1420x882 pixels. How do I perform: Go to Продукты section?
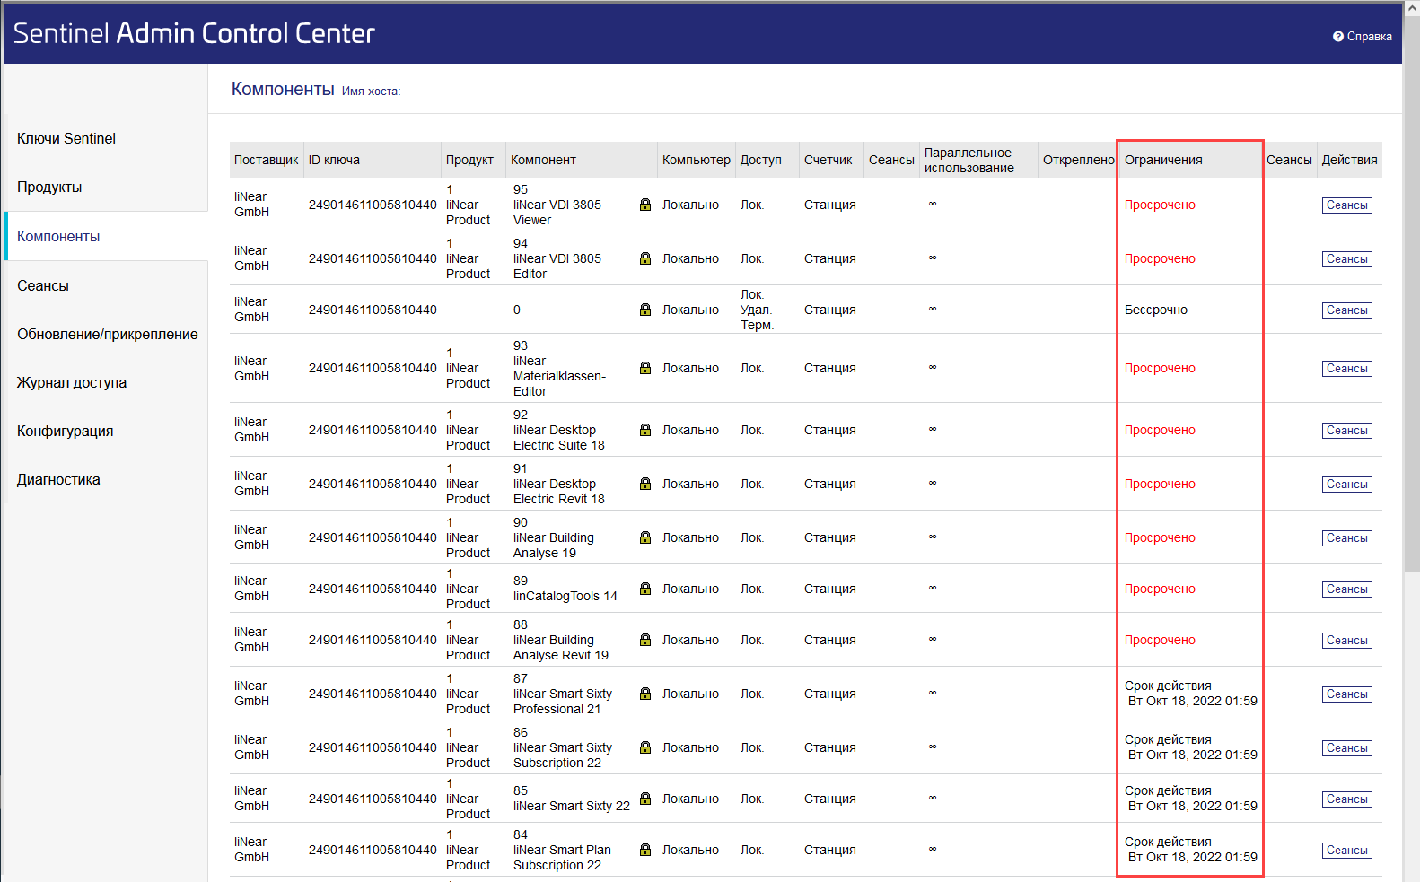click(x=49, y=187)
